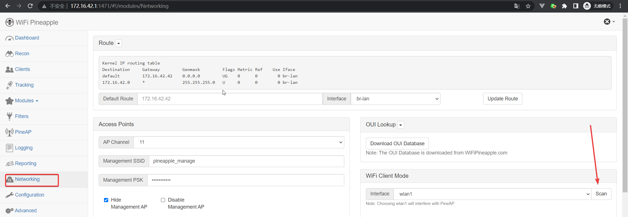This screenshot has height=217, width=628.
Task: Click the Access Points panel heading
Action: click(x=116, y=124)
